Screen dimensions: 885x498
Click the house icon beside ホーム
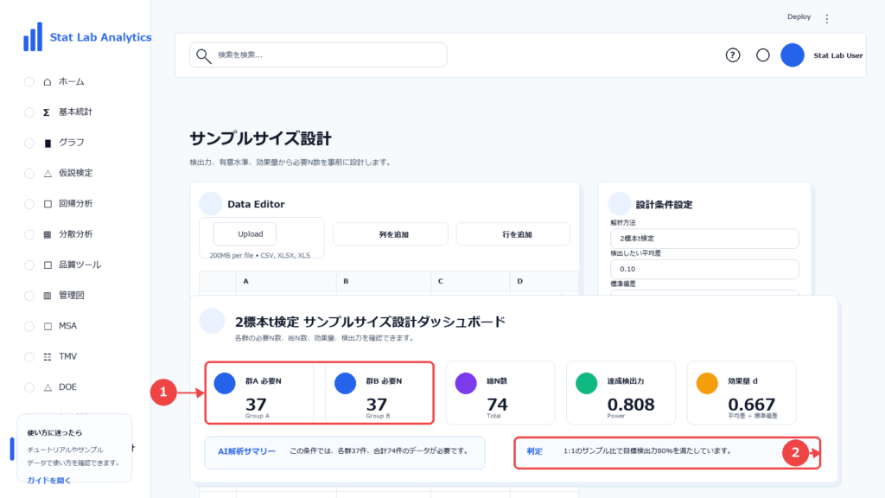(x=48, y=82)
